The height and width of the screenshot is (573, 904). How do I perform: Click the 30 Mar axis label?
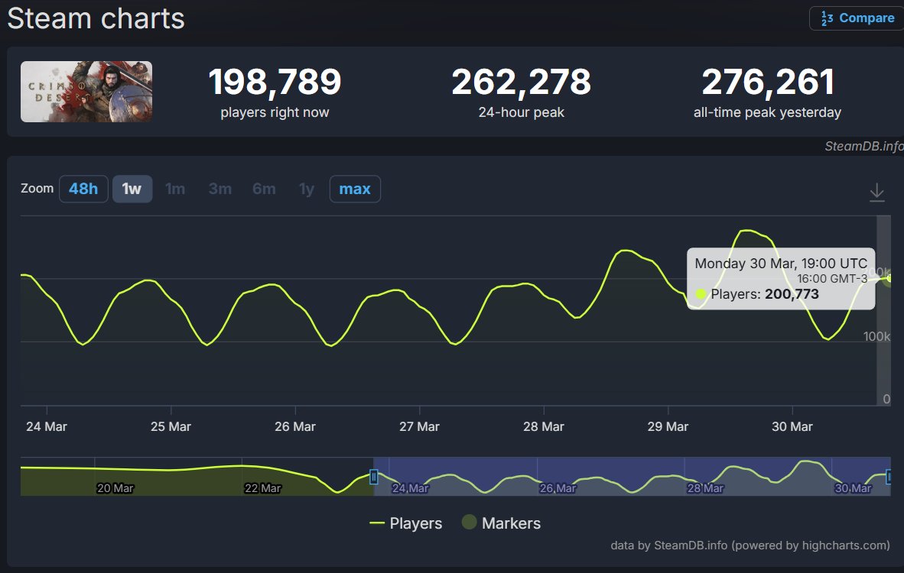point(792,427)
